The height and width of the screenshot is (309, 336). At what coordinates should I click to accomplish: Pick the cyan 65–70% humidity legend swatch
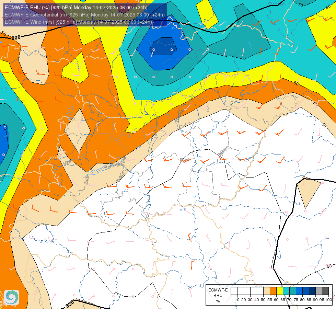point(286,291)
